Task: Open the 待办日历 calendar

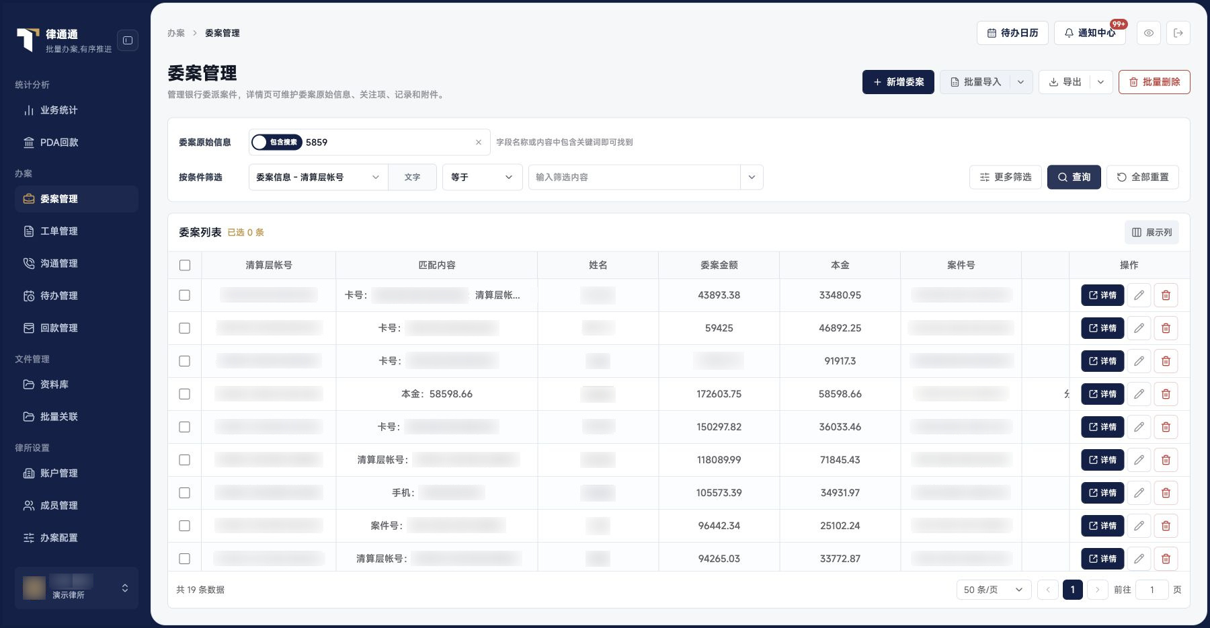Action: click(x=1012, y=33)
